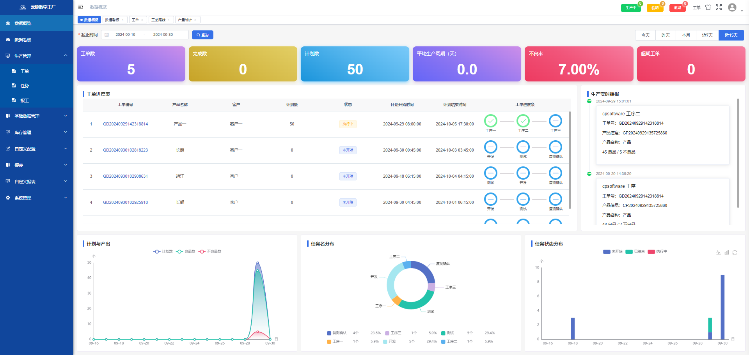Click the theme (shirt) icon in header
Image resolution: width=749 pixels, height=355 pixels.
pos(708,7)
